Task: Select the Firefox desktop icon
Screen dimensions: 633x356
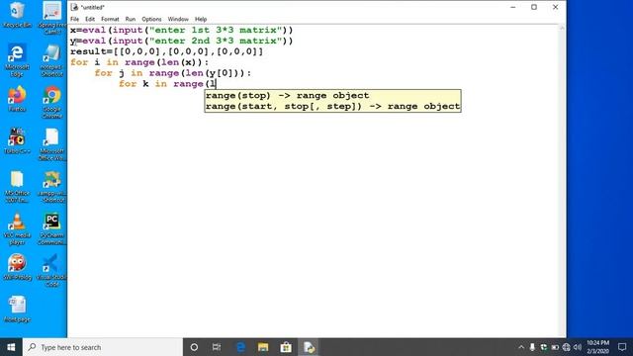Action: (x=17, y=99)
